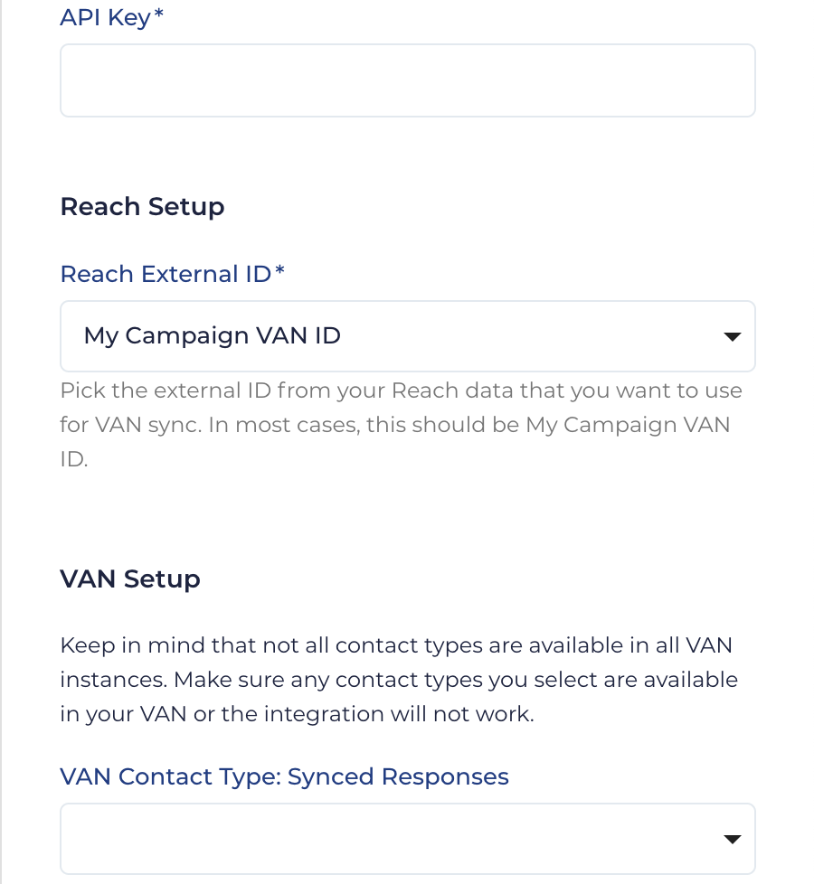
Task: Click the trailing 'ID.' help text line
Action: click(74, 458)
